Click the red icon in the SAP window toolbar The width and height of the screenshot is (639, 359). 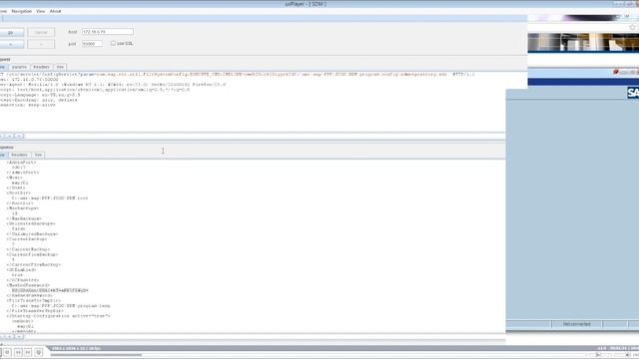pyautogui.click(x=616, y=72)
